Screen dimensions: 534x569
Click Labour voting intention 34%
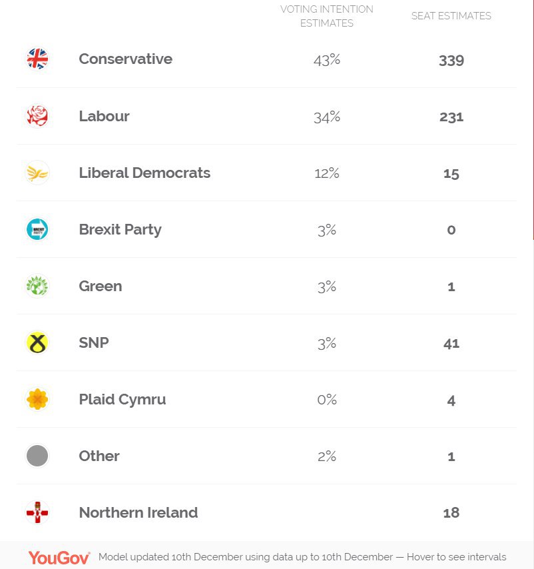[x=327, y=117]
